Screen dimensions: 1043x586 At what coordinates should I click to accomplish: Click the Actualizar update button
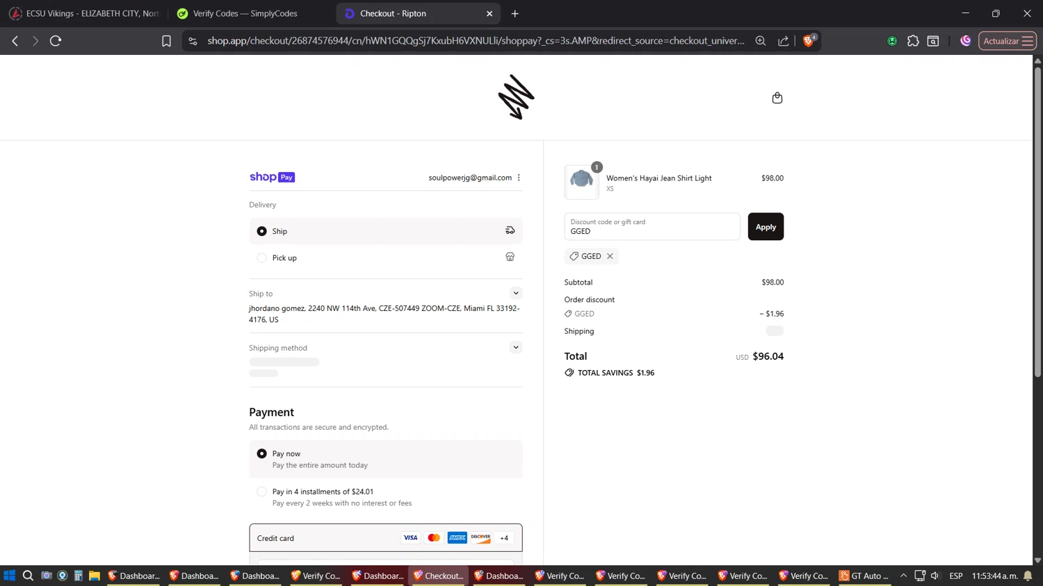tap(1008, 41)
